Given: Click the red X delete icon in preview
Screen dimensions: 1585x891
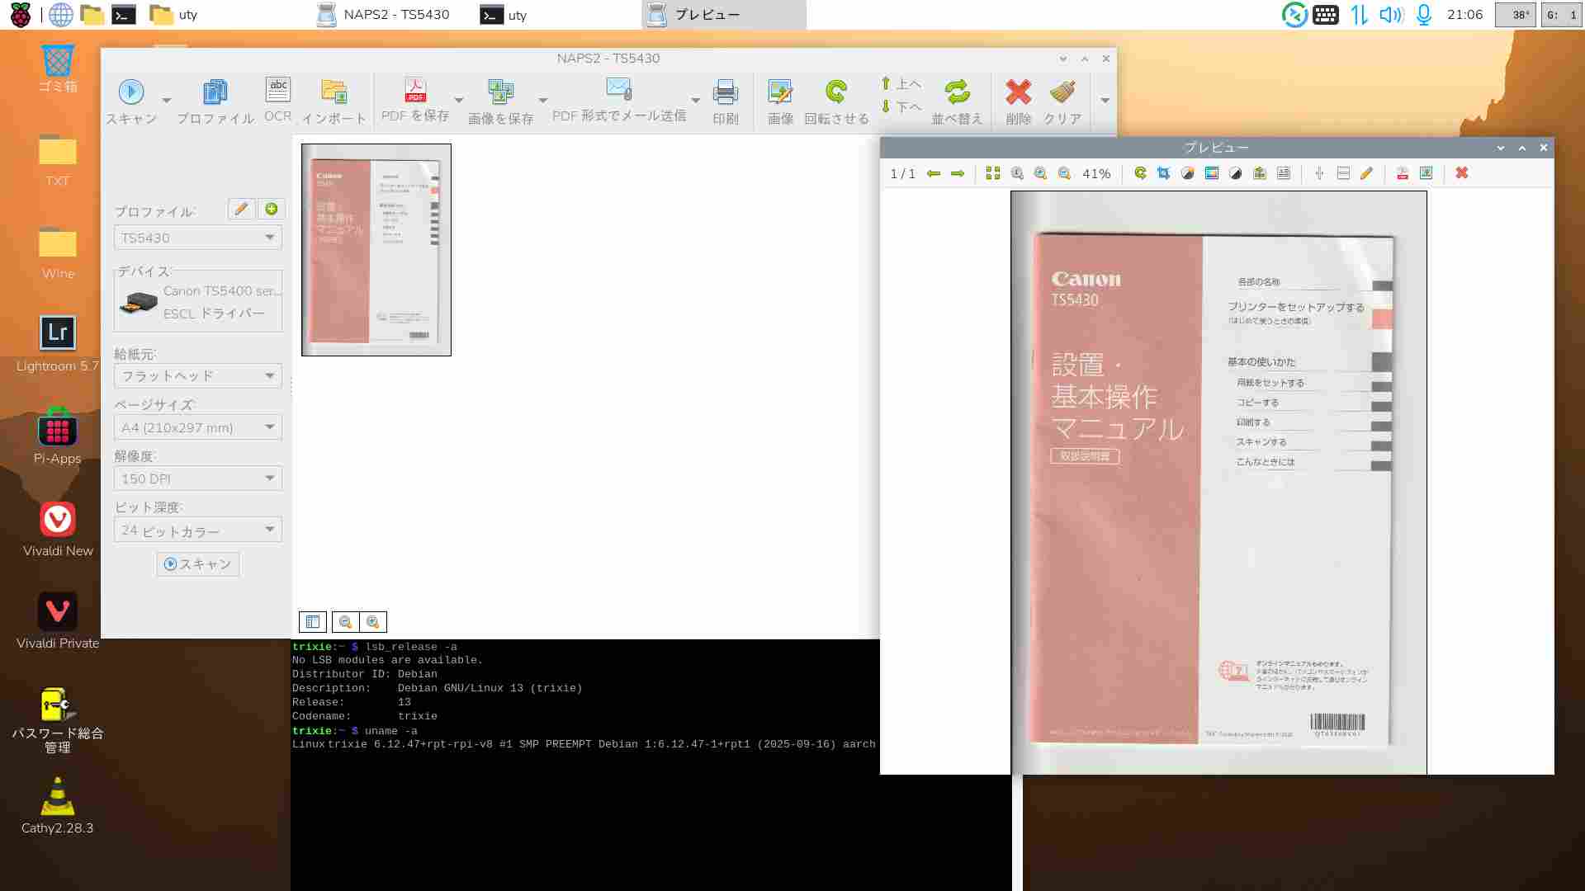Looking at the screenshot, I should [x=1462, y=173].
